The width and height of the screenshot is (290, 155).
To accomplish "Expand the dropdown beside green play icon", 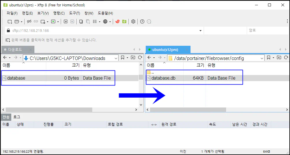I will [x=58, y=22].
